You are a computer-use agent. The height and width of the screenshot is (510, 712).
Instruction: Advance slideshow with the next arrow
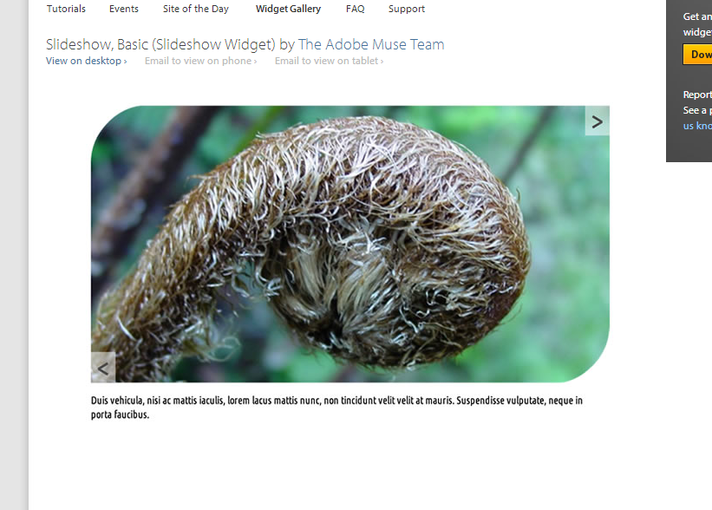click(x=598, y=121)
